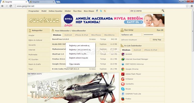
Task: Open the Multimedia category
Action: coord(33,55)
